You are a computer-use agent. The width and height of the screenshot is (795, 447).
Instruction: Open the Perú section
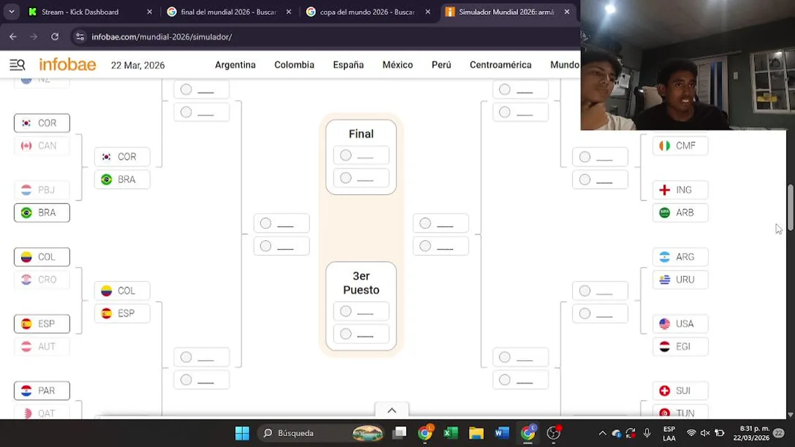tap(442, 65)
